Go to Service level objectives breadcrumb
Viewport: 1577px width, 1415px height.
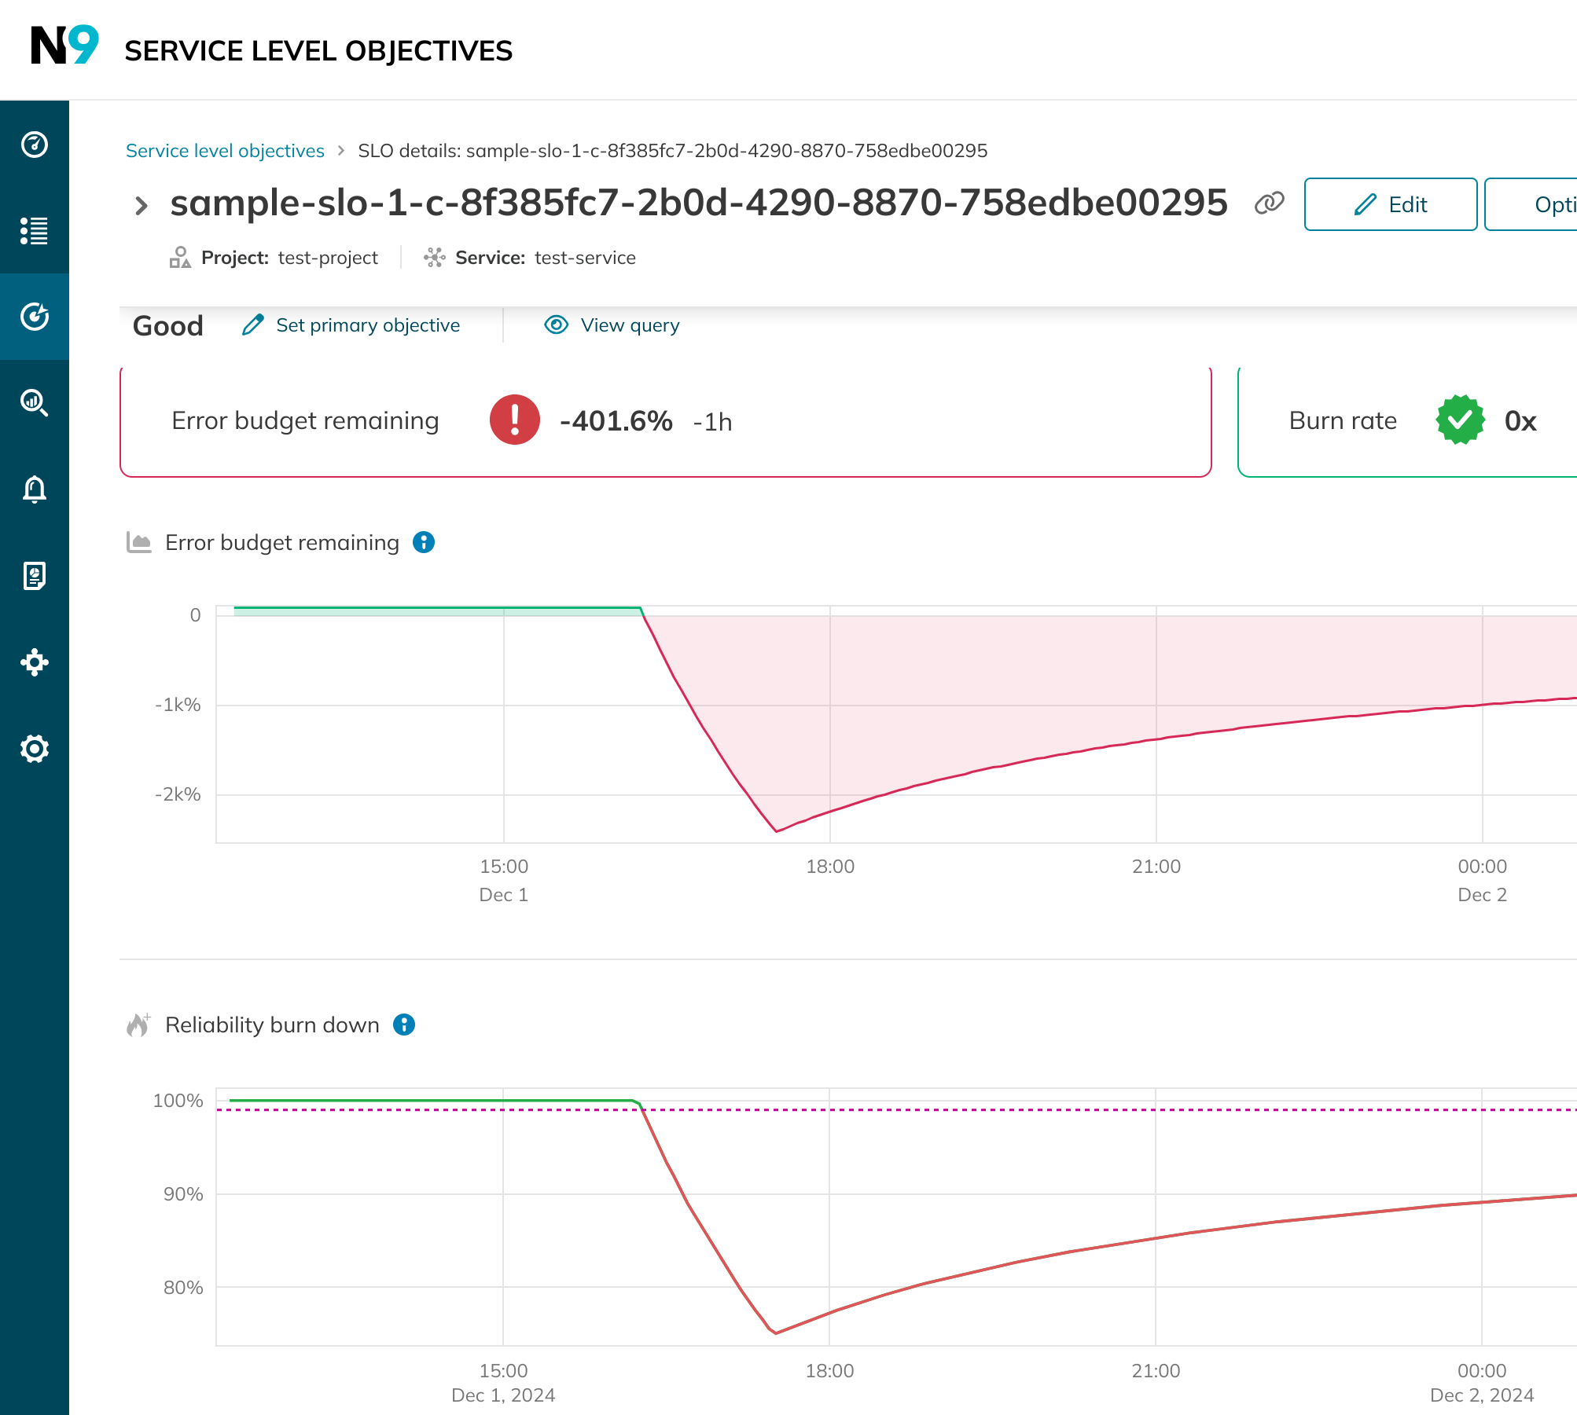[x=225, y=150]
